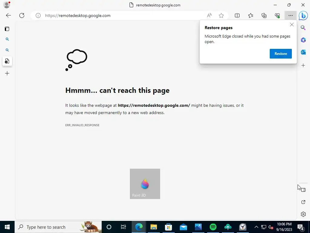Click the Paint 3D tile
The height and width of the screenshot is (233, 310).
[145, 184]
